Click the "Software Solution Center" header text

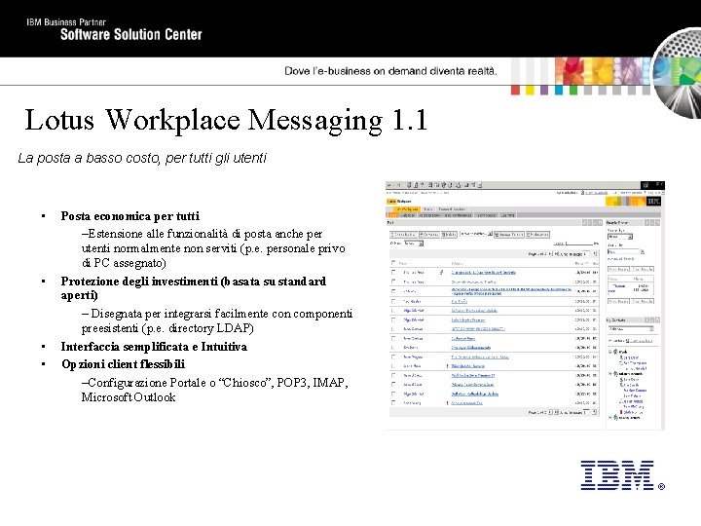pyautogui.click(x=131, y=34)
